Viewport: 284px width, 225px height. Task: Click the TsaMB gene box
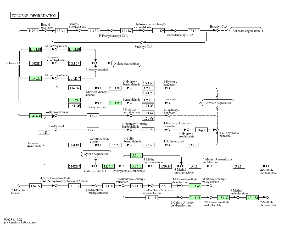(74, 145)
